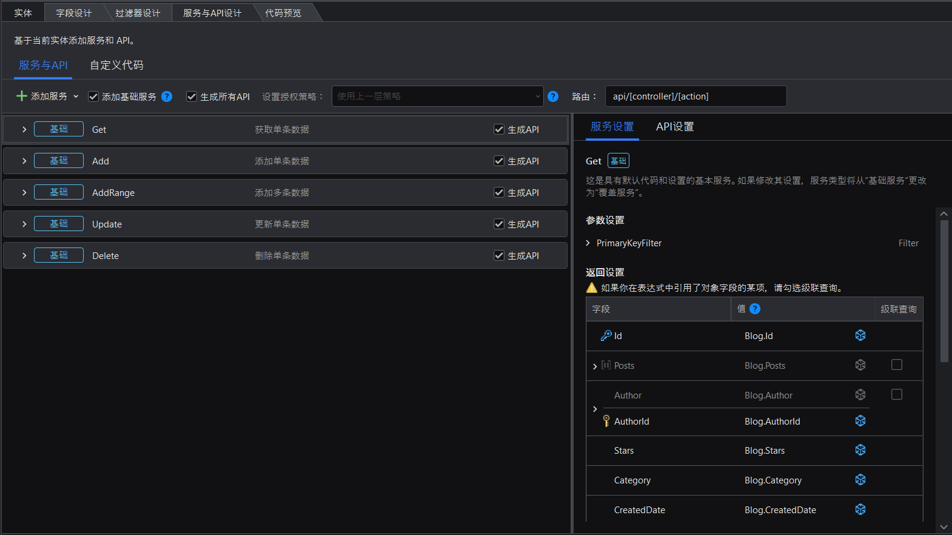
Task: Click cube icon for Blog.AuthorId value
Action: coord(860,421)
